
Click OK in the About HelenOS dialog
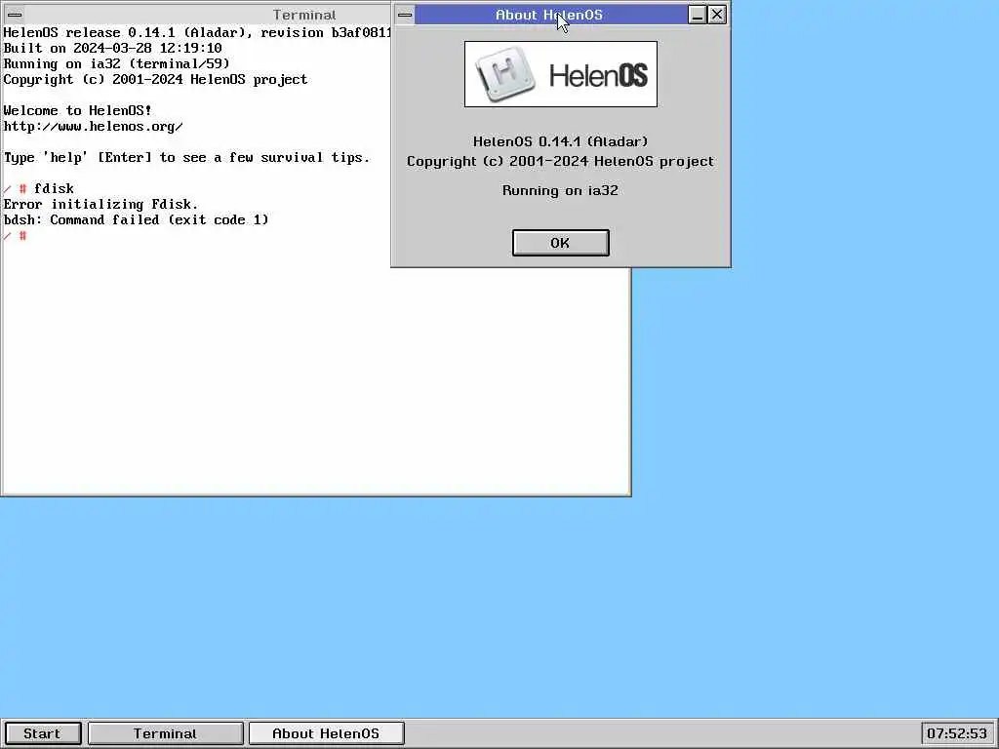(x=561, y=243)
